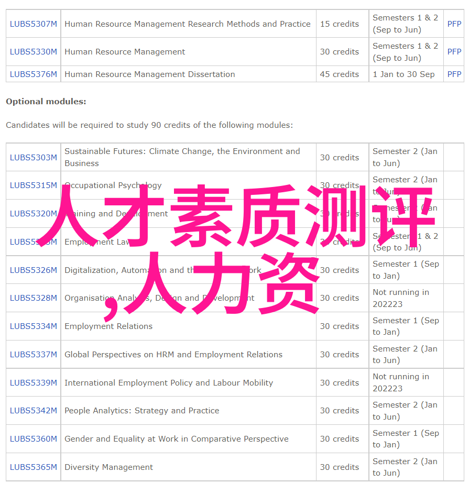Select 'People Analytics: Strategy and Practice' title
469x483 pixels.
coord(141,411)
